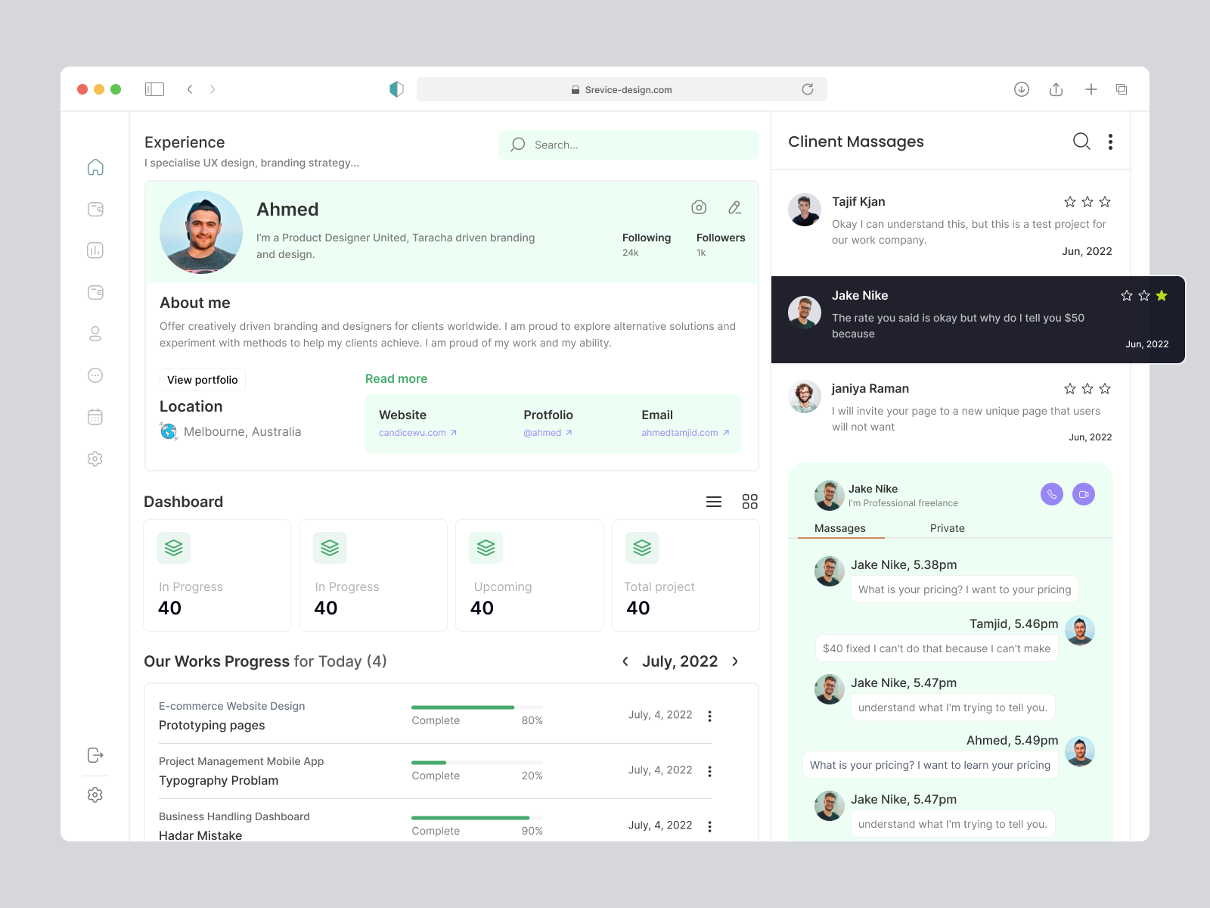Select the bar chart analytics icon in sidebar
Image resolution: width=1210 pixels, height=908 pixels.
[x=95, y=250]
